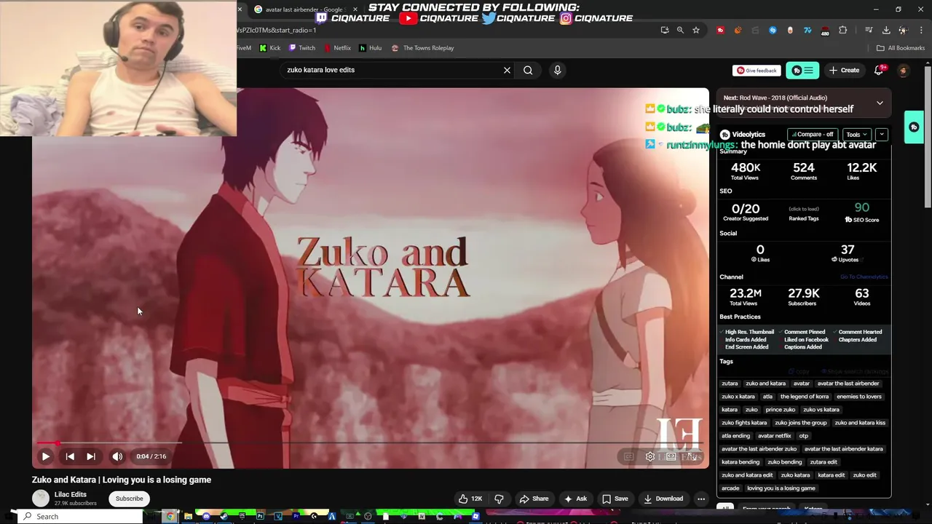The image size is (932, 524).
Task: Open The Towns Roleplay bookmark
Action: [x=423, y=48]
